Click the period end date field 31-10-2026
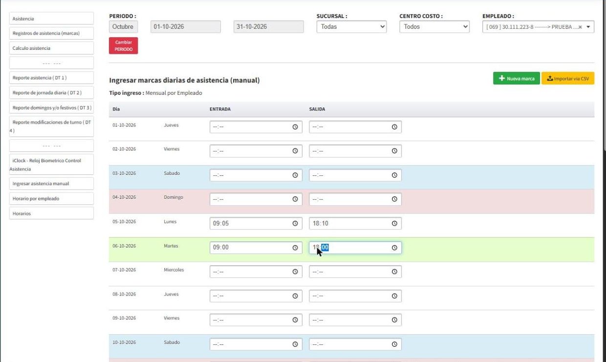 point(268,27)
